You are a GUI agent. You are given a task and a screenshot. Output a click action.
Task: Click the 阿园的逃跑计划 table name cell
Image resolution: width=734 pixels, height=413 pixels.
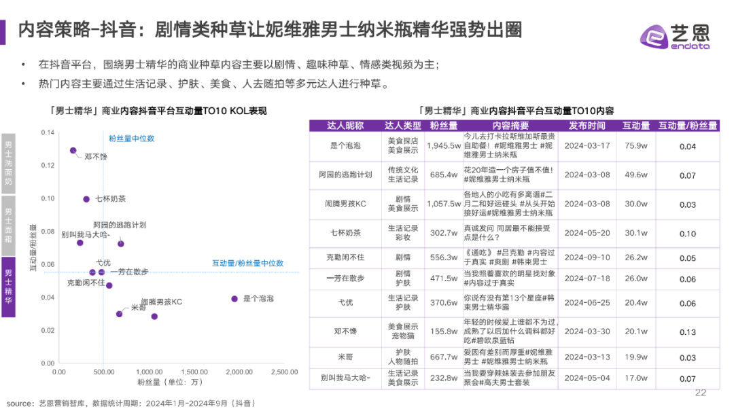pyautogui.click(x=345, y=175)
